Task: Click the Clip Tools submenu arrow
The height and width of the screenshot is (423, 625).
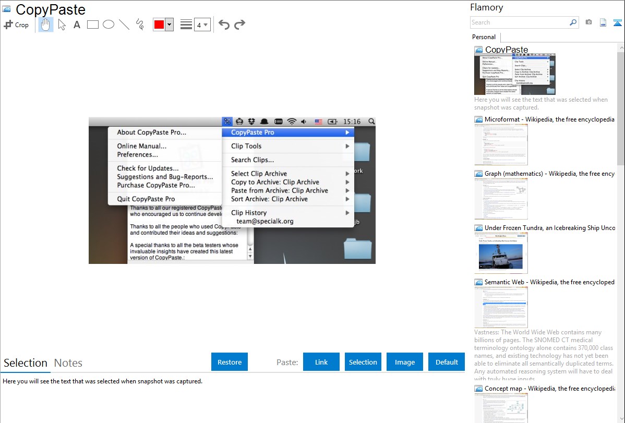Action: 347,147
